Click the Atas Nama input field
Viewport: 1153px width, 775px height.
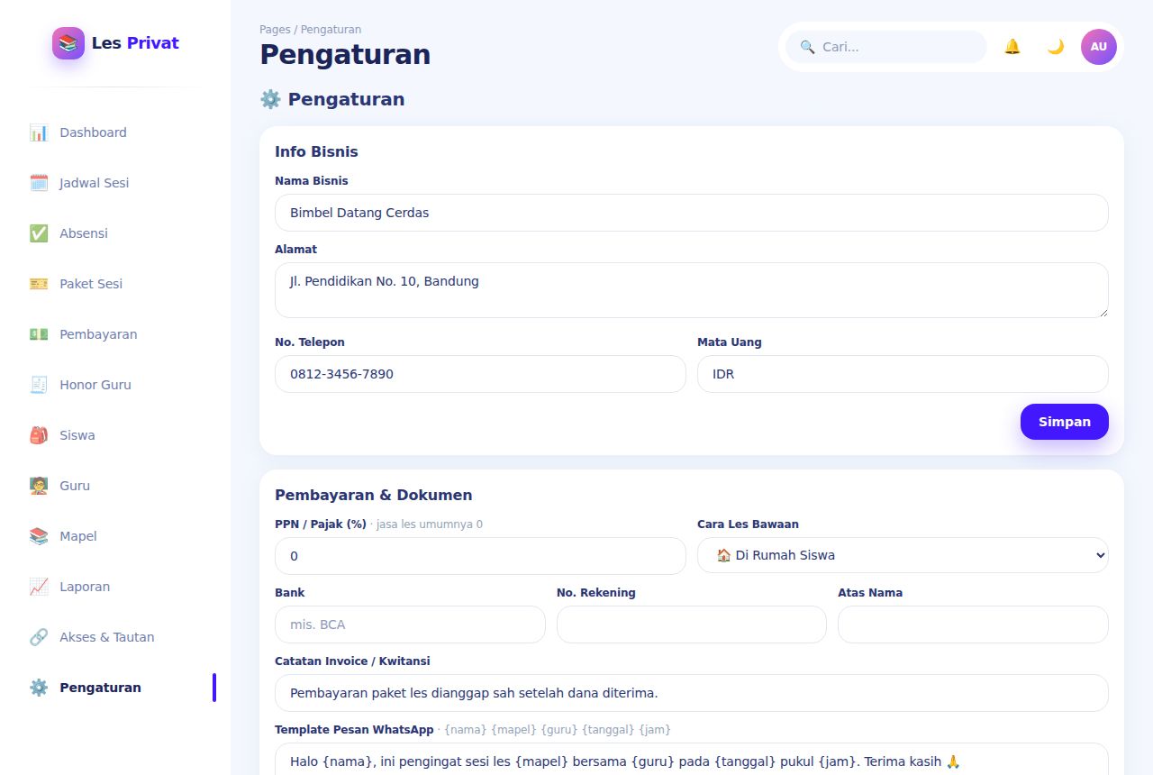pyautogui.click(x=973, y=625)
